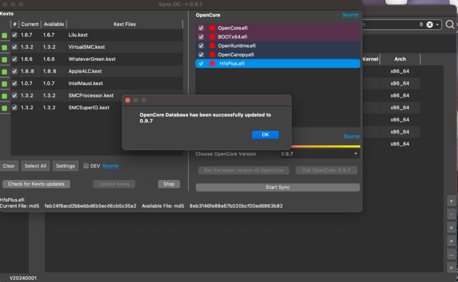Click the orange-yellow progress bar
The width and height of the screenshot is (458, 282).
pyautogui.click(x=326, y=146)
